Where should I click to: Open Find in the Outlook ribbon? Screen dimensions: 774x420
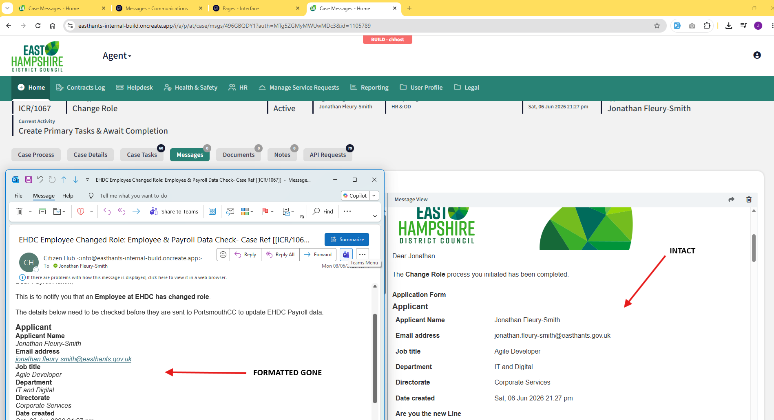click(x=323, y=211)
